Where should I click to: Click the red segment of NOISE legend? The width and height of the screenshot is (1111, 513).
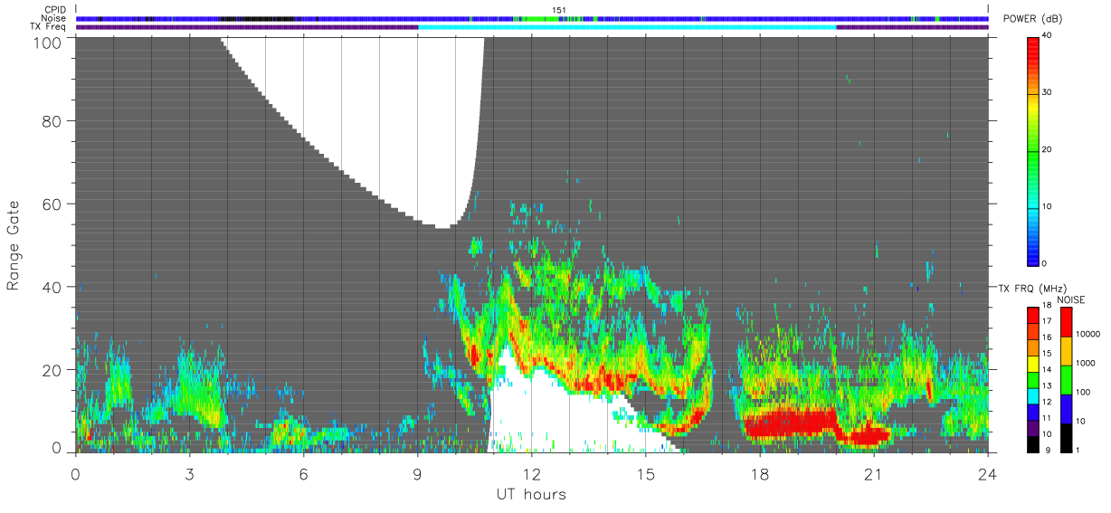click(1065, 322)
